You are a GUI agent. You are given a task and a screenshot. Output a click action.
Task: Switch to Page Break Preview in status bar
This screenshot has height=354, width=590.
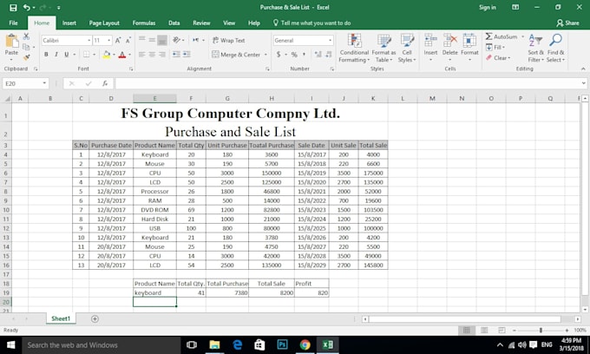pyautogui.click(x=501, y=330)
